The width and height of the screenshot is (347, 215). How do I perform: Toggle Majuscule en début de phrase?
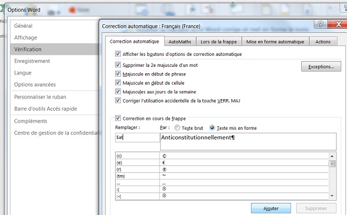(118, 74)
